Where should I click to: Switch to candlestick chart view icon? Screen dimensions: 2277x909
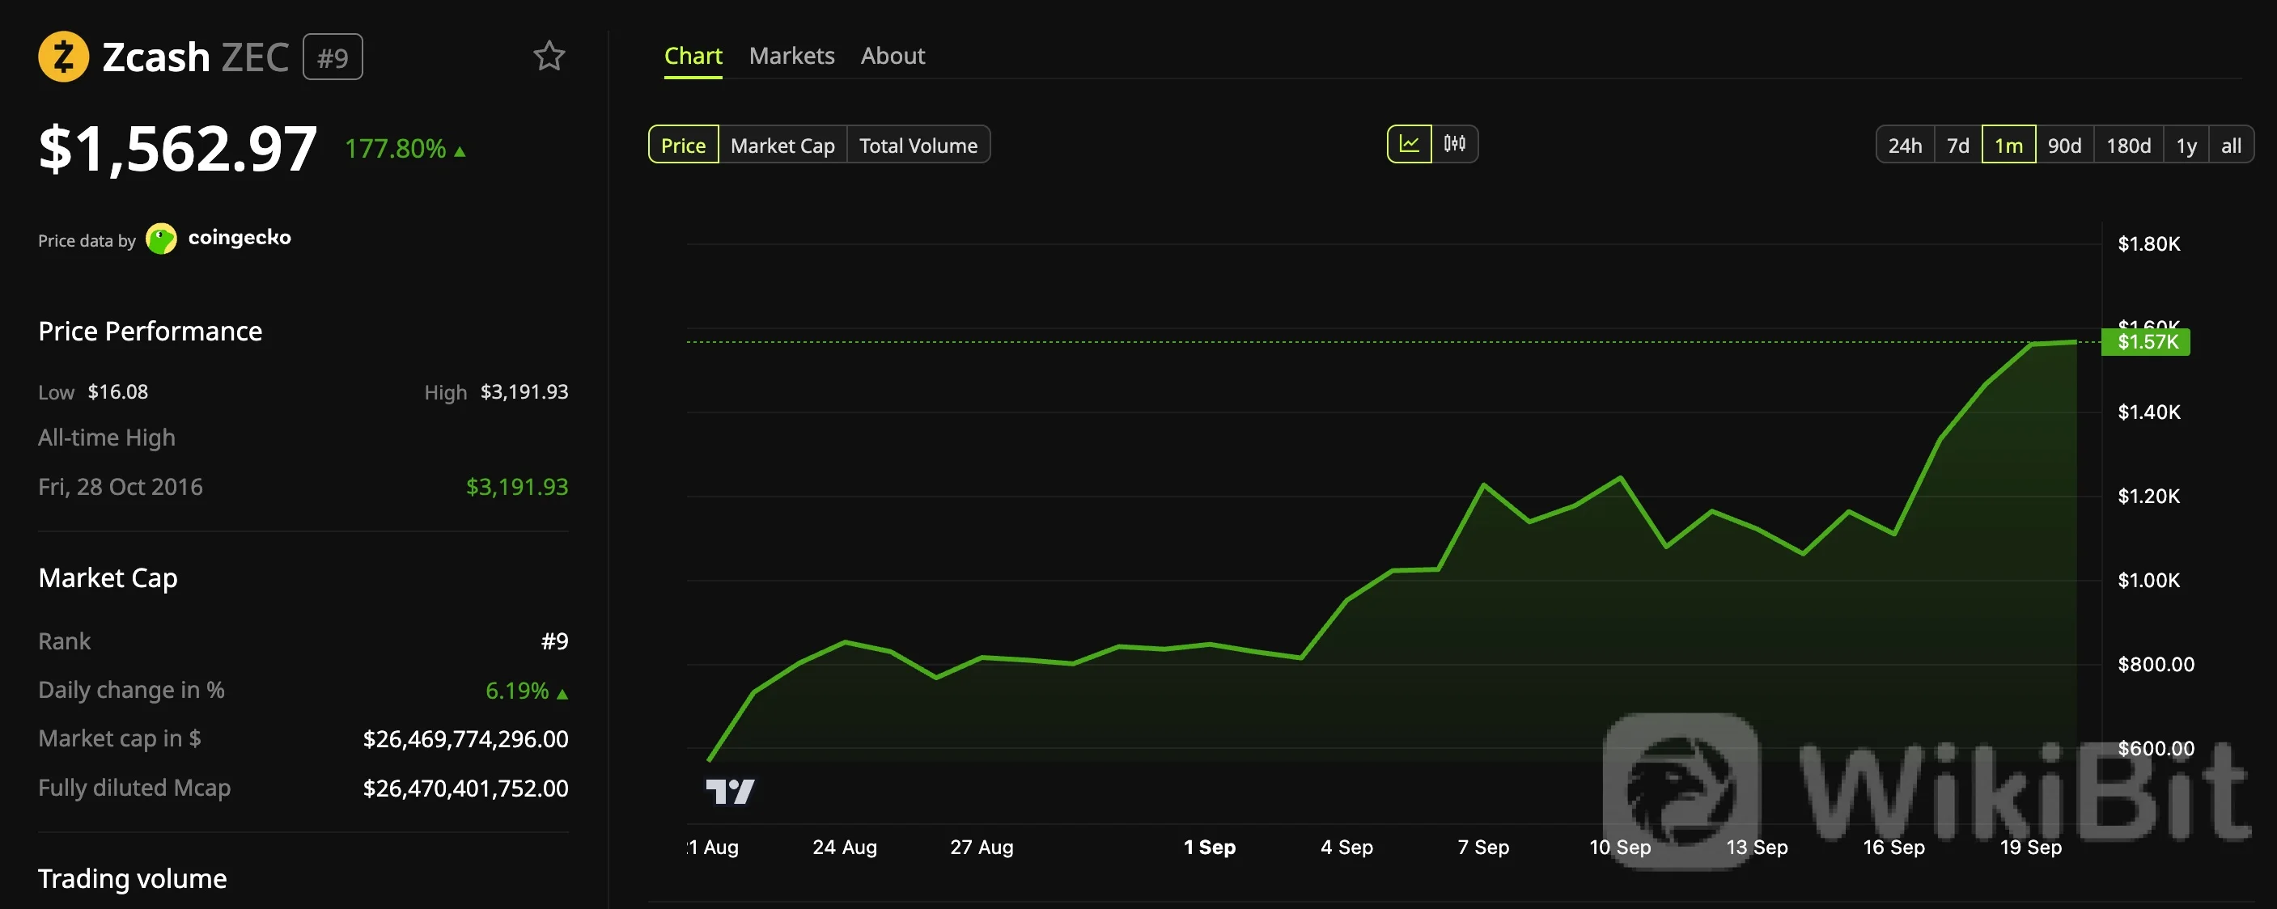click(1454, 144)
